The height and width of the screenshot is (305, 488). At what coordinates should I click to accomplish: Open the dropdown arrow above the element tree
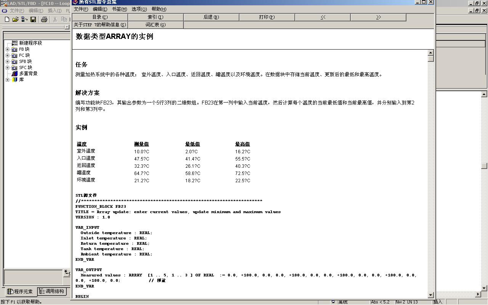point(67,27)
